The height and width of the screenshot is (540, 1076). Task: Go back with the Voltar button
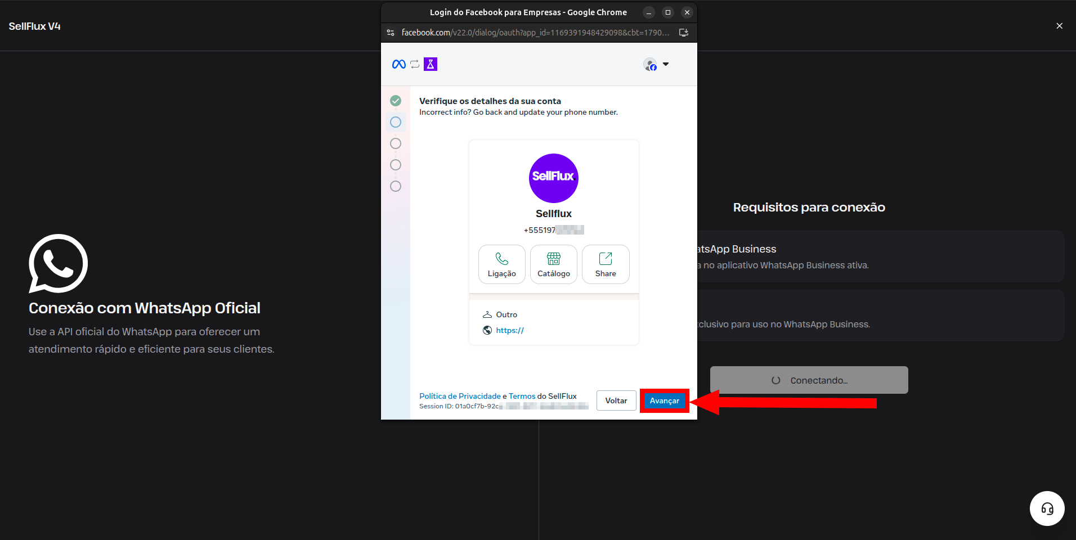[616, 400]
